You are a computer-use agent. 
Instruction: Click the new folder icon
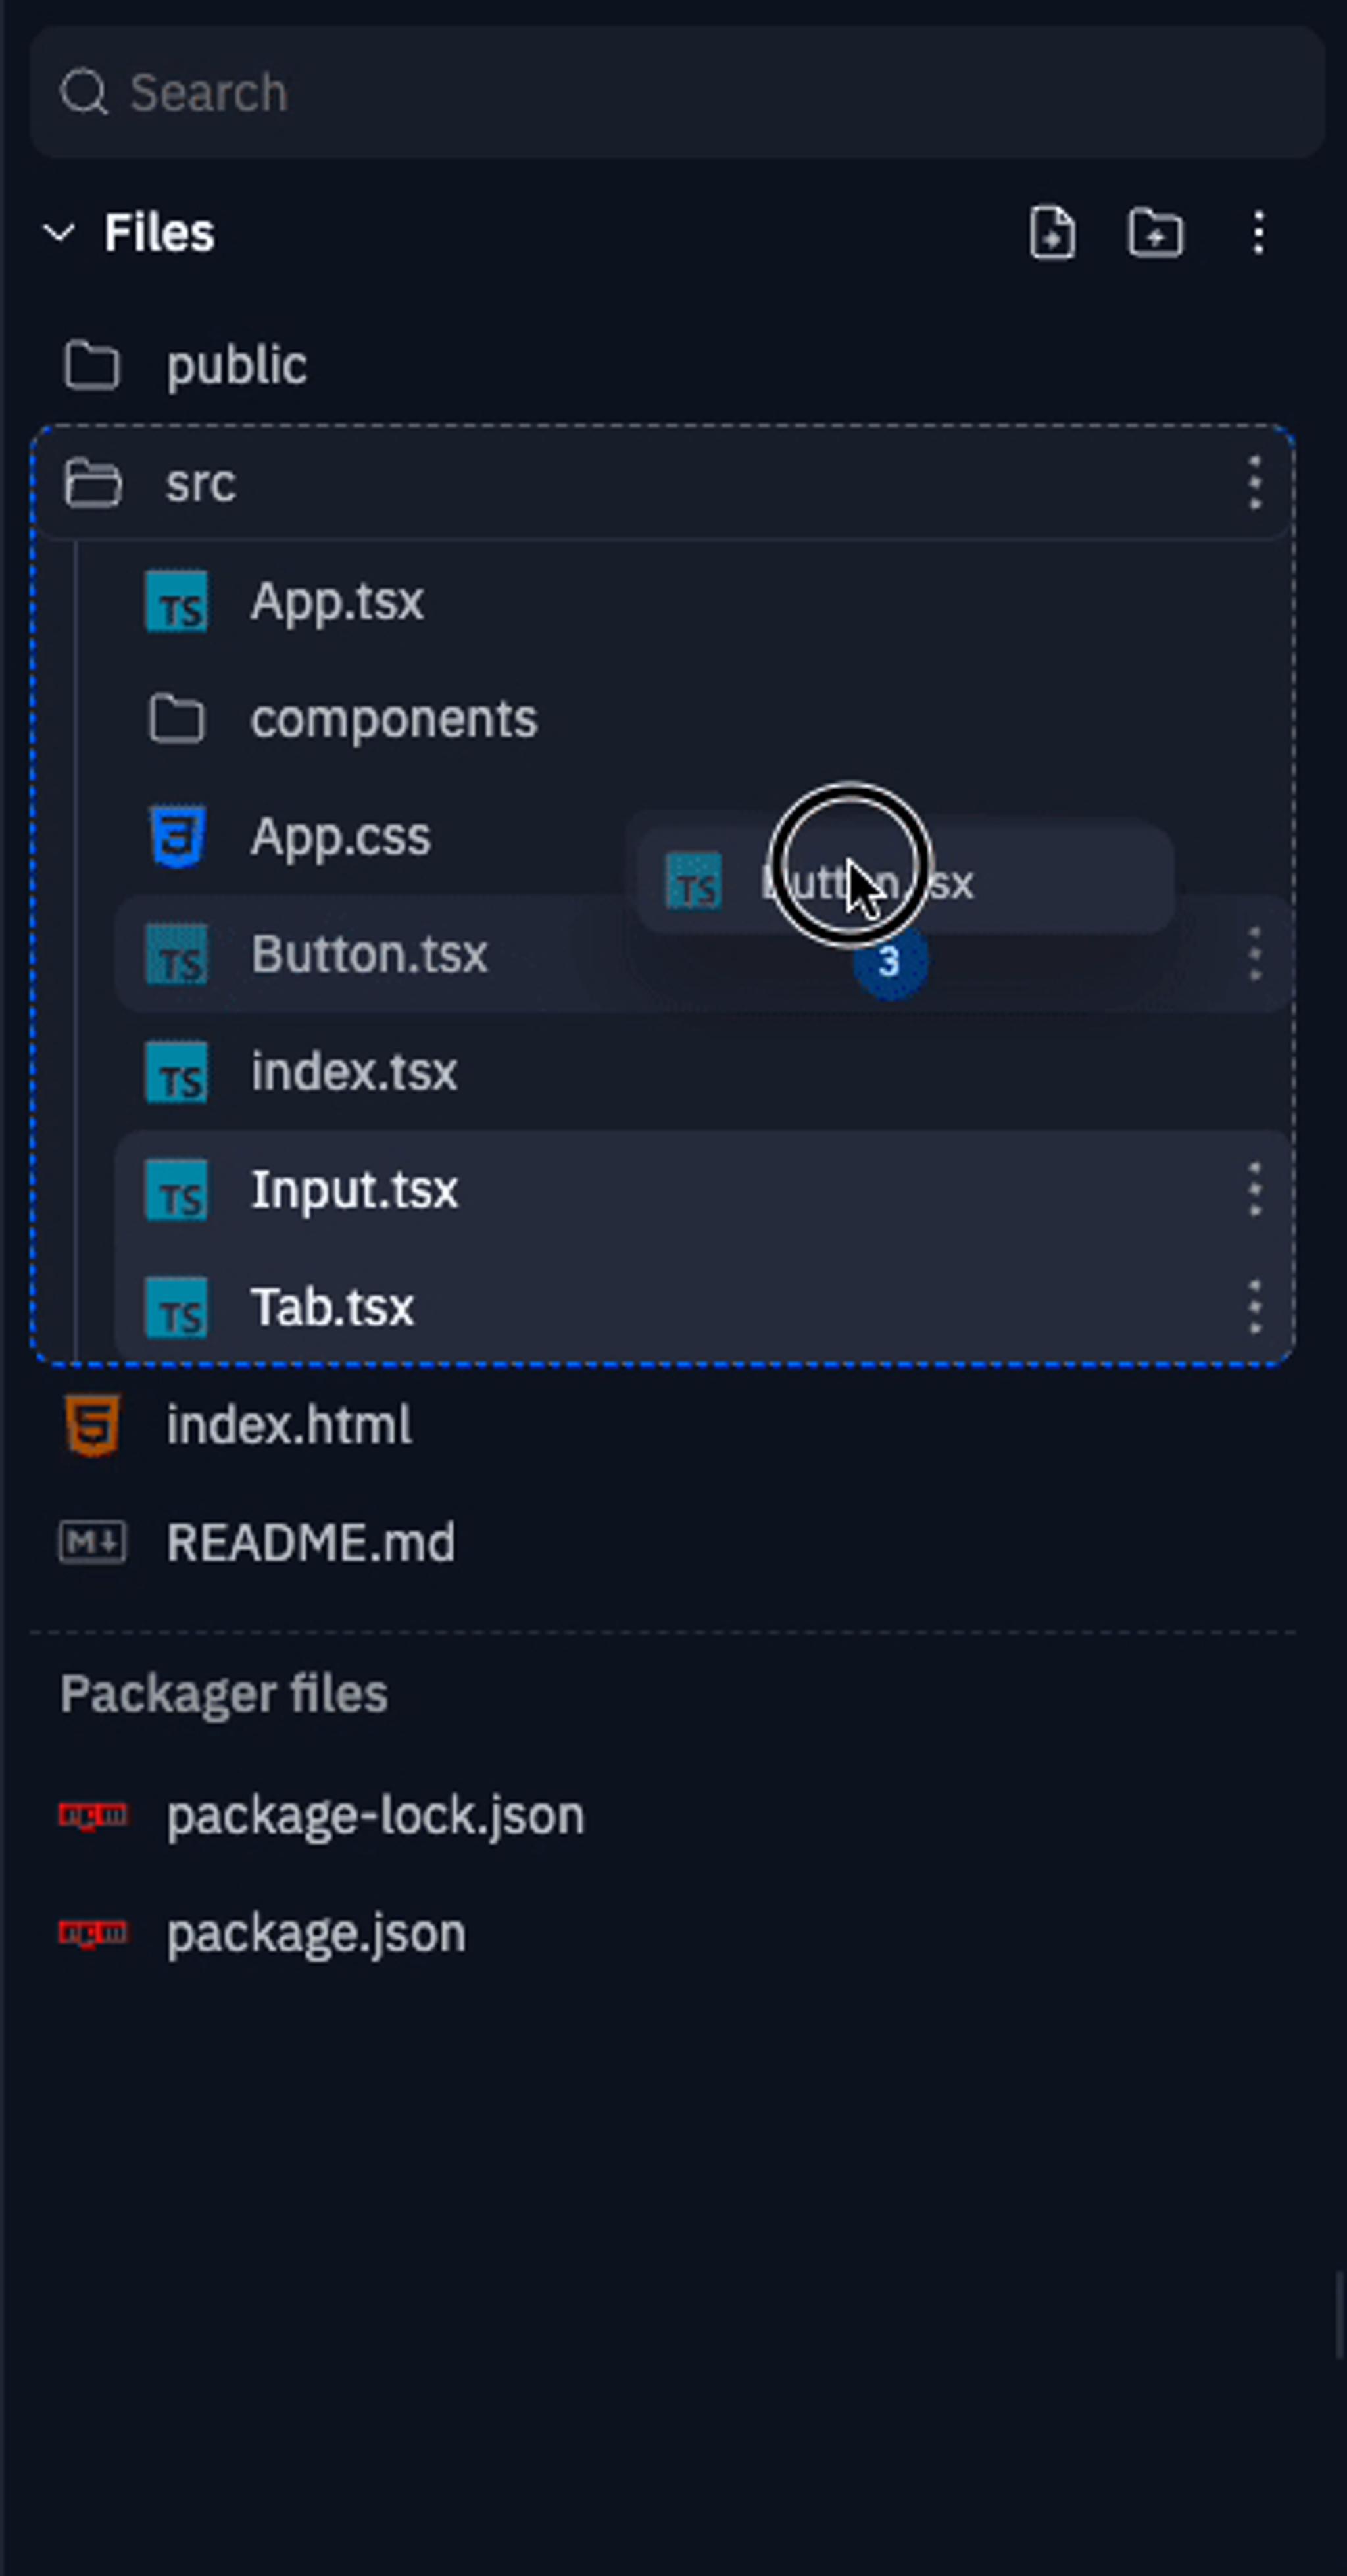click(1155, 233)
